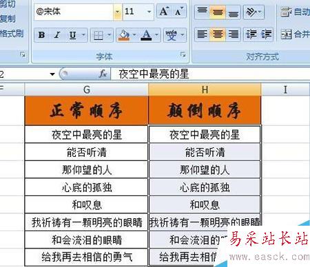Align text to bottom
The height and width of the screenshot is (267, 310).
click(233, 12)
